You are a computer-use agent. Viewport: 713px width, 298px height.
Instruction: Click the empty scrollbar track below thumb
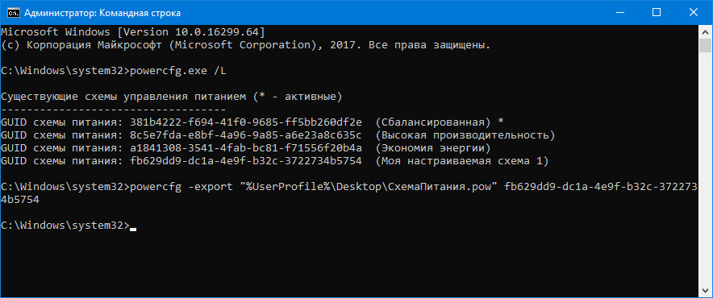705,168
